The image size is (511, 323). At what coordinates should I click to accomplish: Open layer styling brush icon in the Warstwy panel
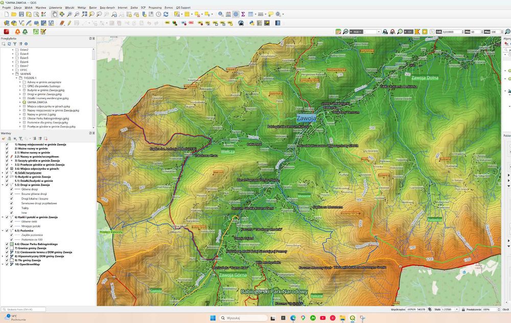(x=4, y=139)
